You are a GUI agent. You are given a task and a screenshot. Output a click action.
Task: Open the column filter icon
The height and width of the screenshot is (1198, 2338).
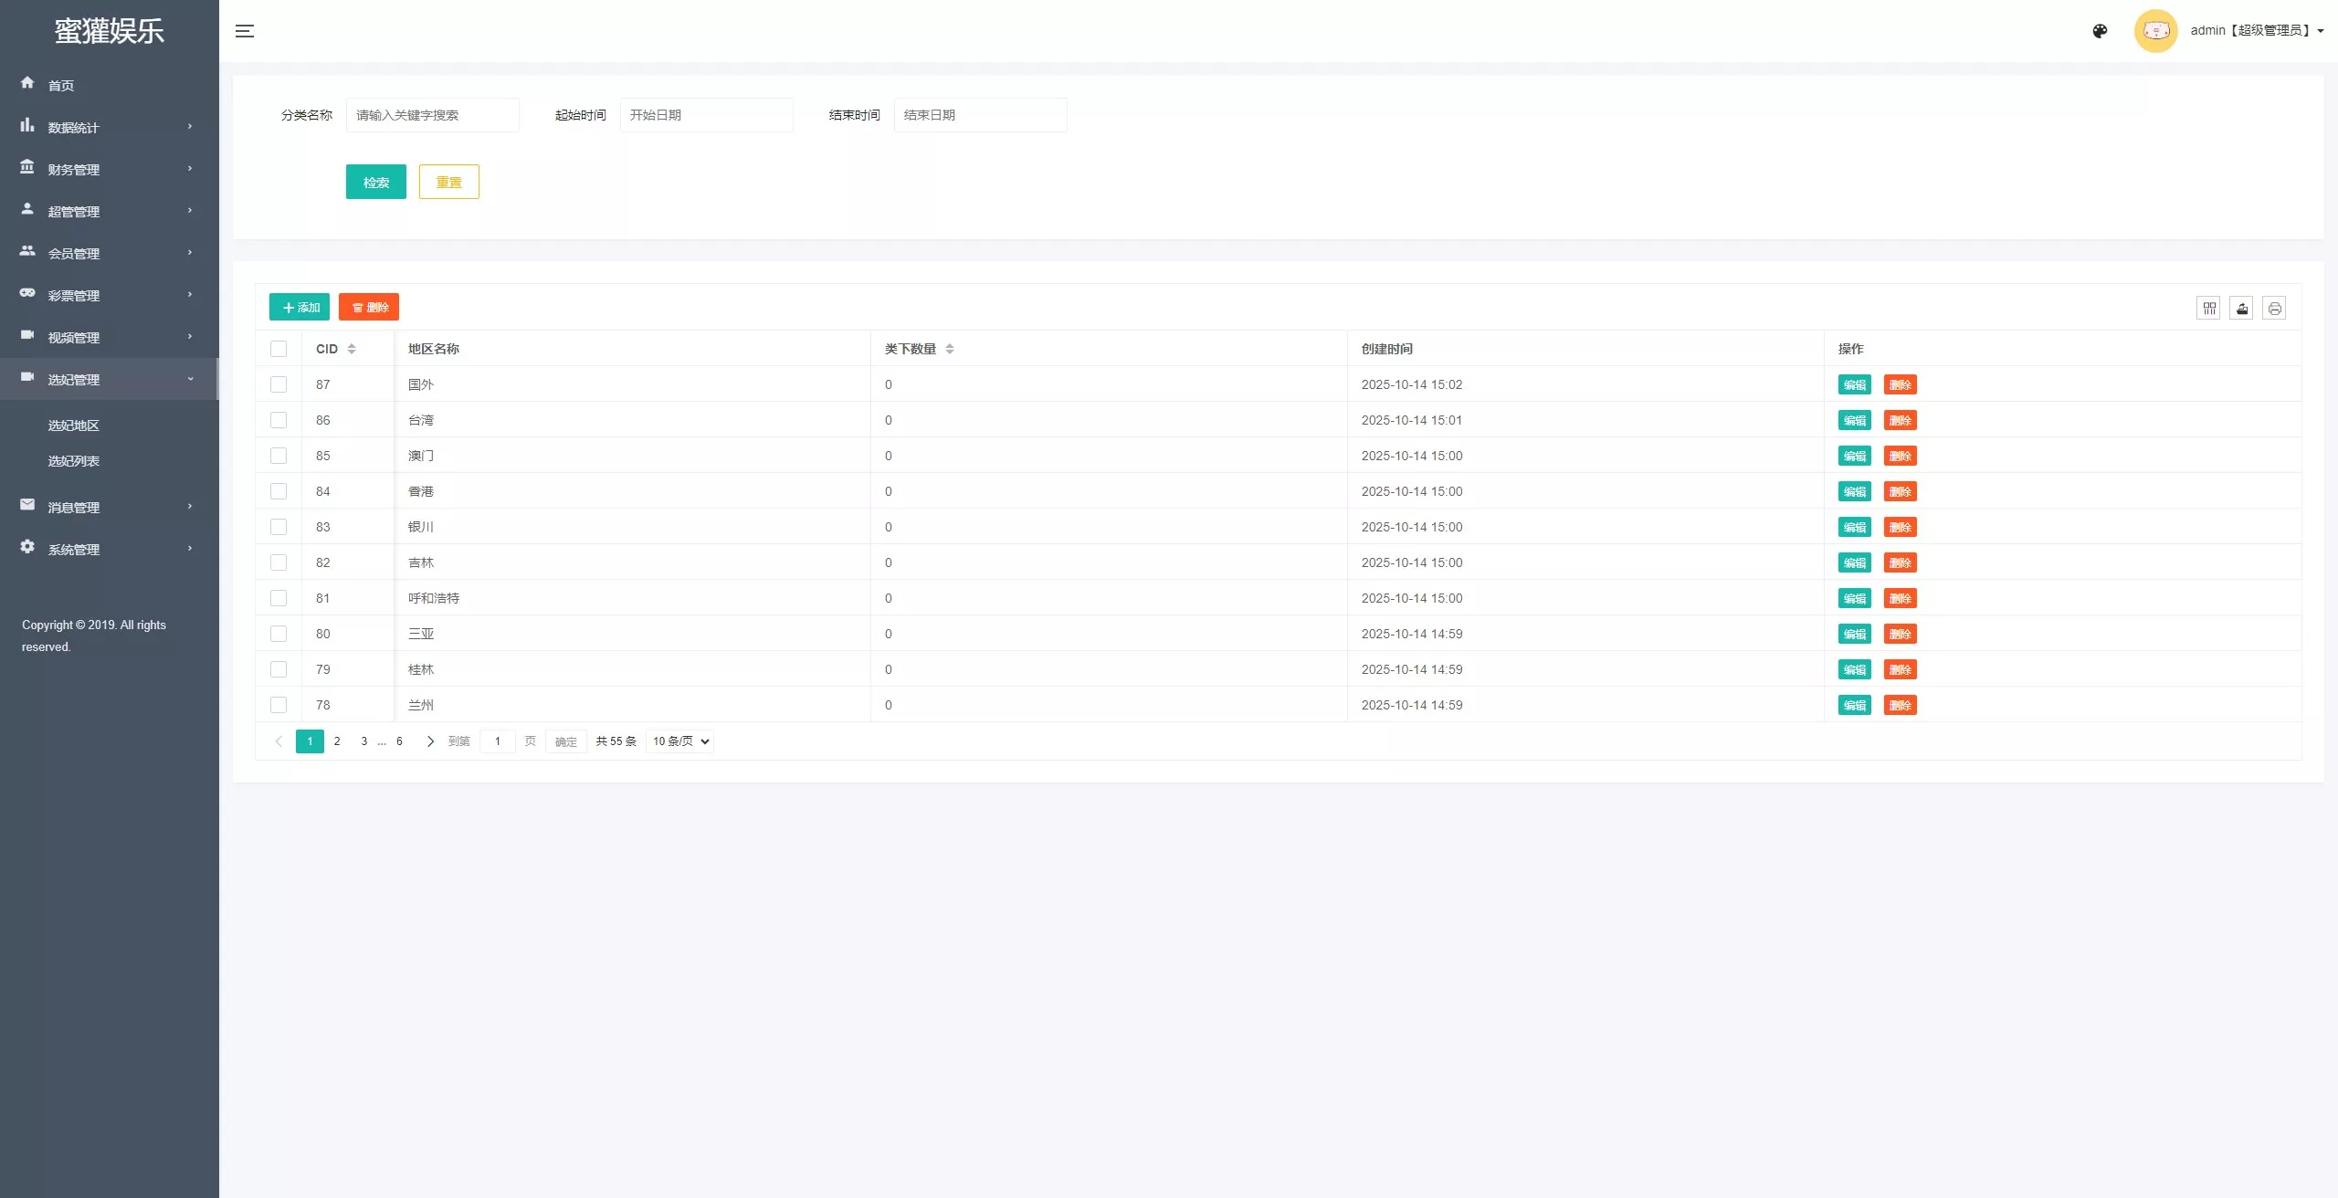coord(2208,309)
